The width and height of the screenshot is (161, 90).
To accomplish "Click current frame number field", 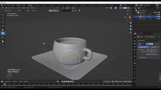I will tap(107, 81).
